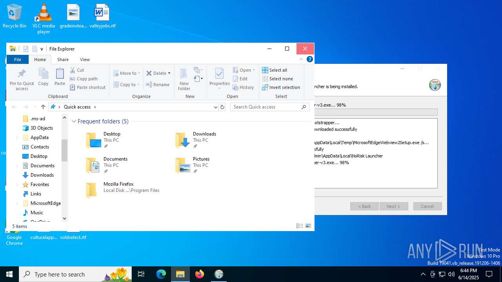This screenshot has height=282, width=502.
Task: Click Copy path in ribbon
Action: coord(84,79)
